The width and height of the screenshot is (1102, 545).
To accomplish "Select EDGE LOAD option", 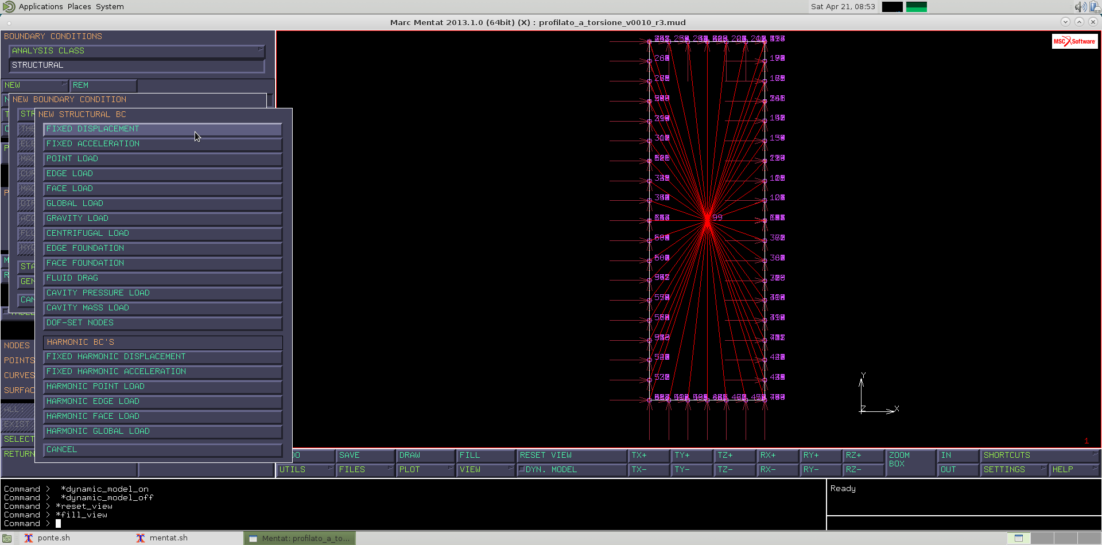I will [162, 174].
